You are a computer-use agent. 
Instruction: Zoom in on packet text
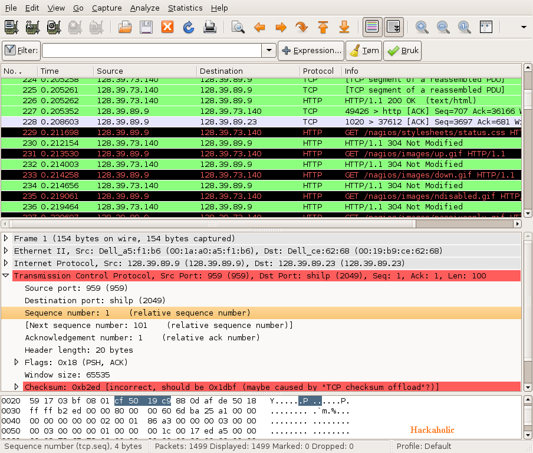pyautogui.click(x=422, y=27)
